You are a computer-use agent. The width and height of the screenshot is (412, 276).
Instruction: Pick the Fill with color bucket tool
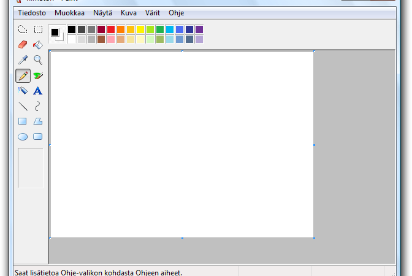pyautogui.click(x=38, y=45)
